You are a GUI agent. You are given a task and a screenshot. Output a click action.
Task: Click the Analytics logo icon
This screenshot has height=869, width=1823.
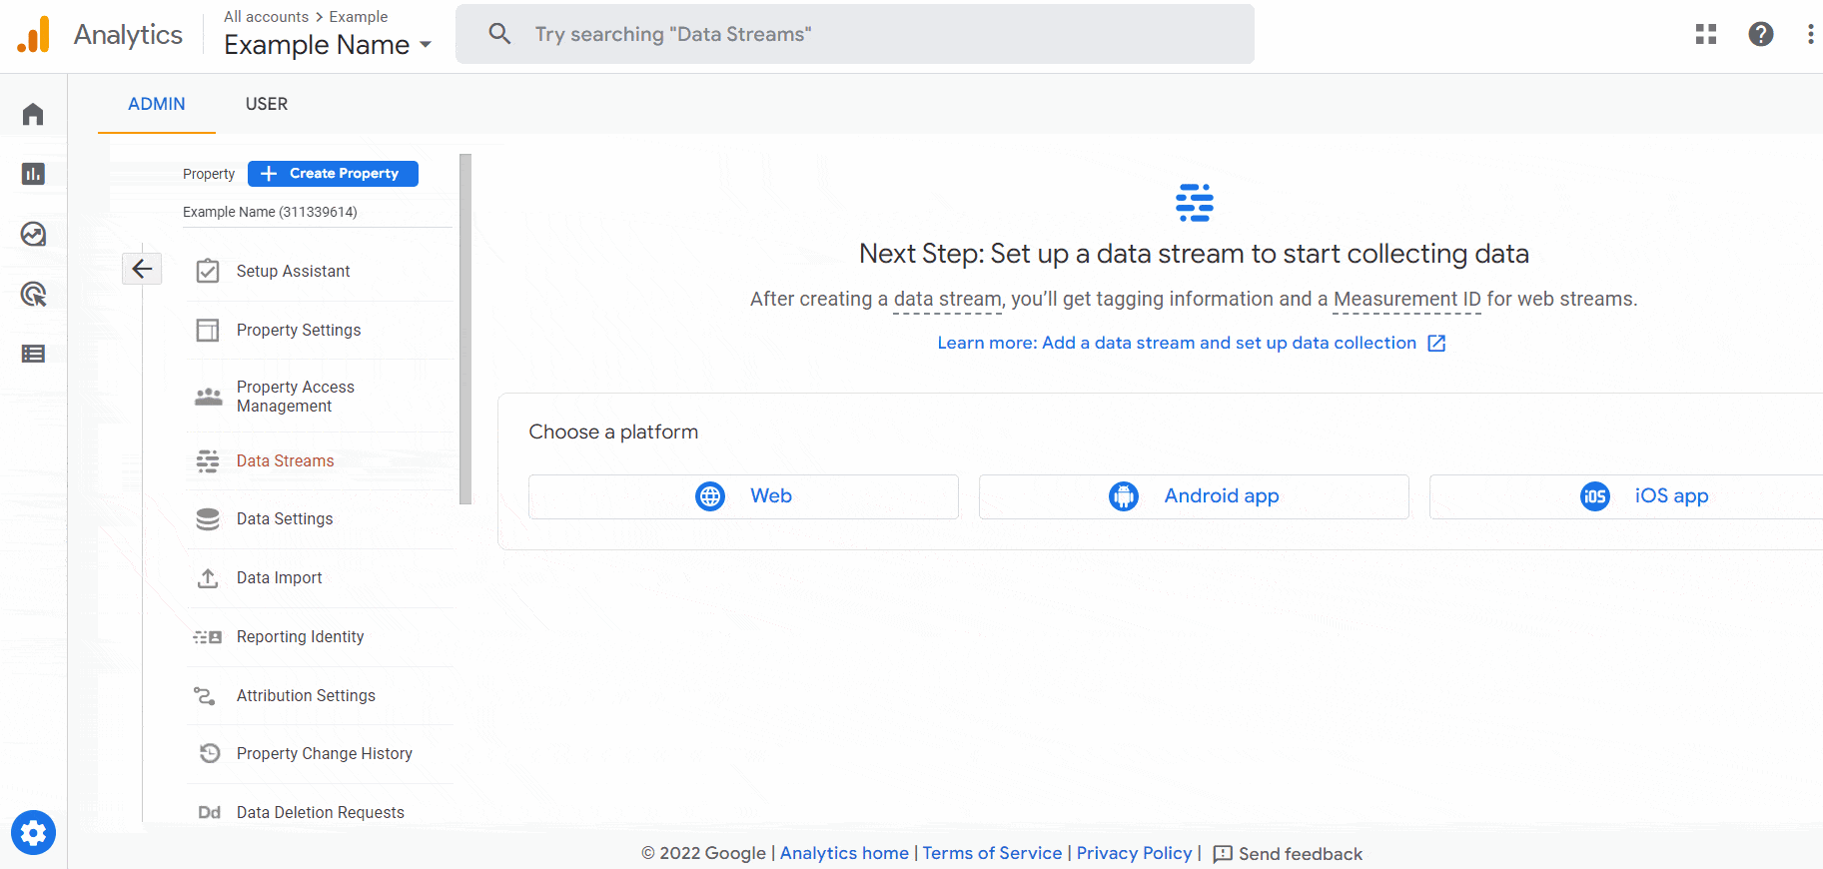point(33,35)
